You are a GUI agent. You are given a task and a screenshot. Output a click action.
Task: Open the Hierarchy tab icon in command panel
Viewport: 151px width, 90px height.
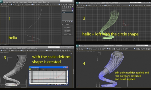point(66,7)
